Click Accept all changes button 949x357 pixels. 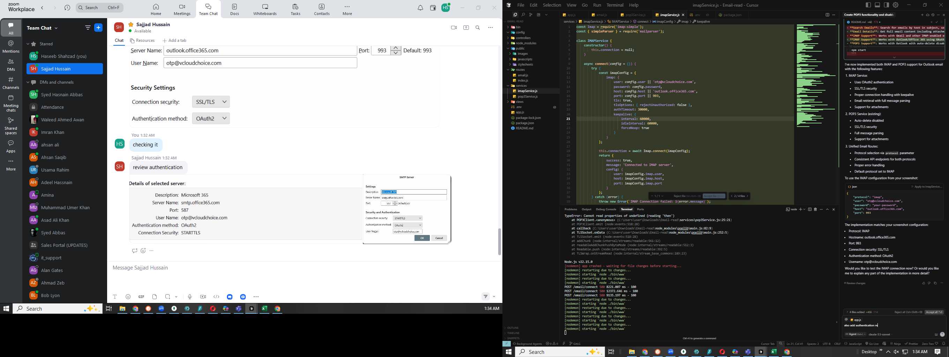pyautogui.click(x=934, y=312)
